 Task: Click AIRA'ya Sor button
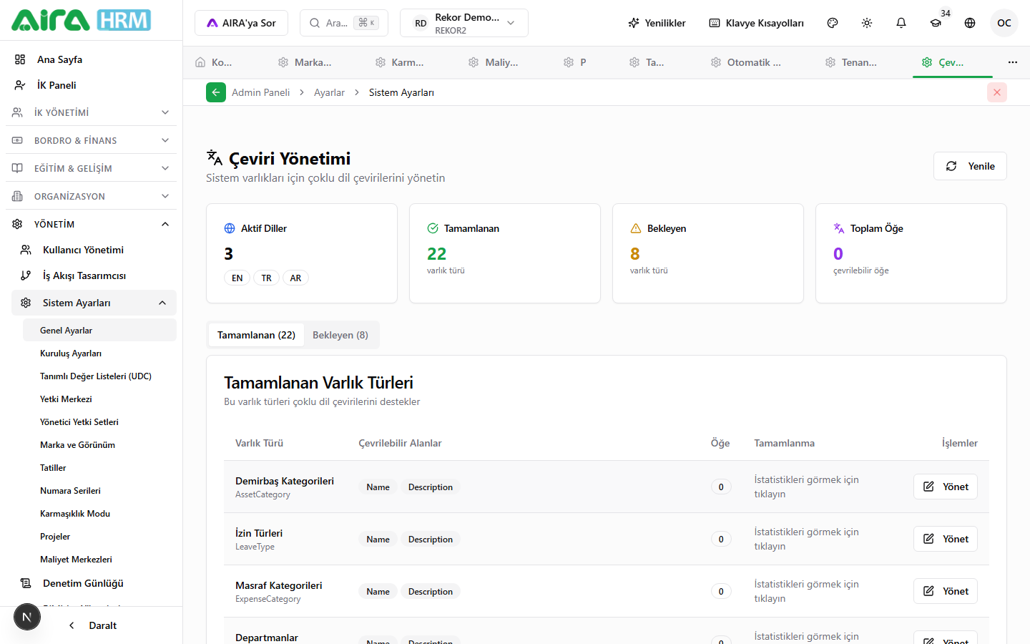pos(241,23)
